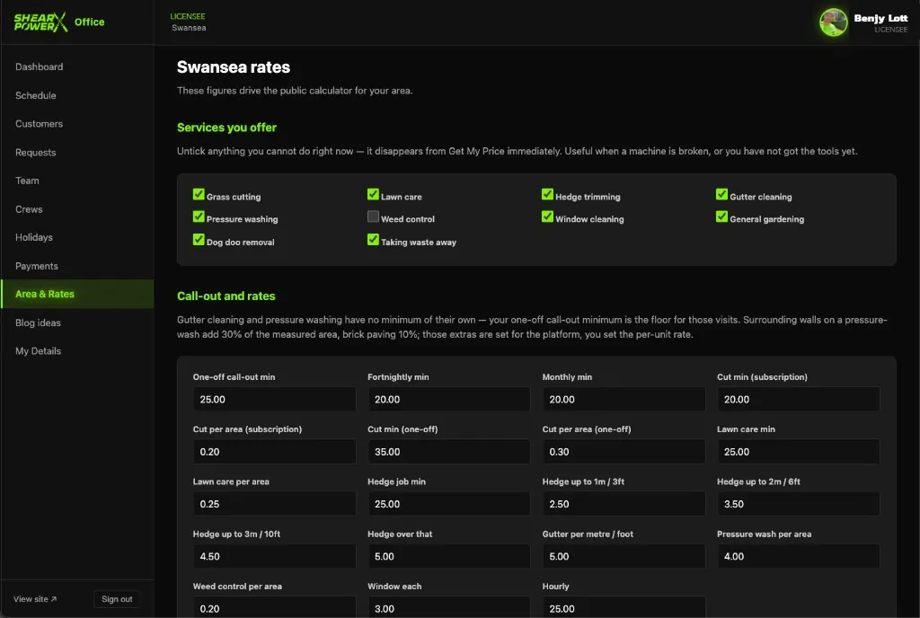Edit the Hedge job min field

point(449,504)
